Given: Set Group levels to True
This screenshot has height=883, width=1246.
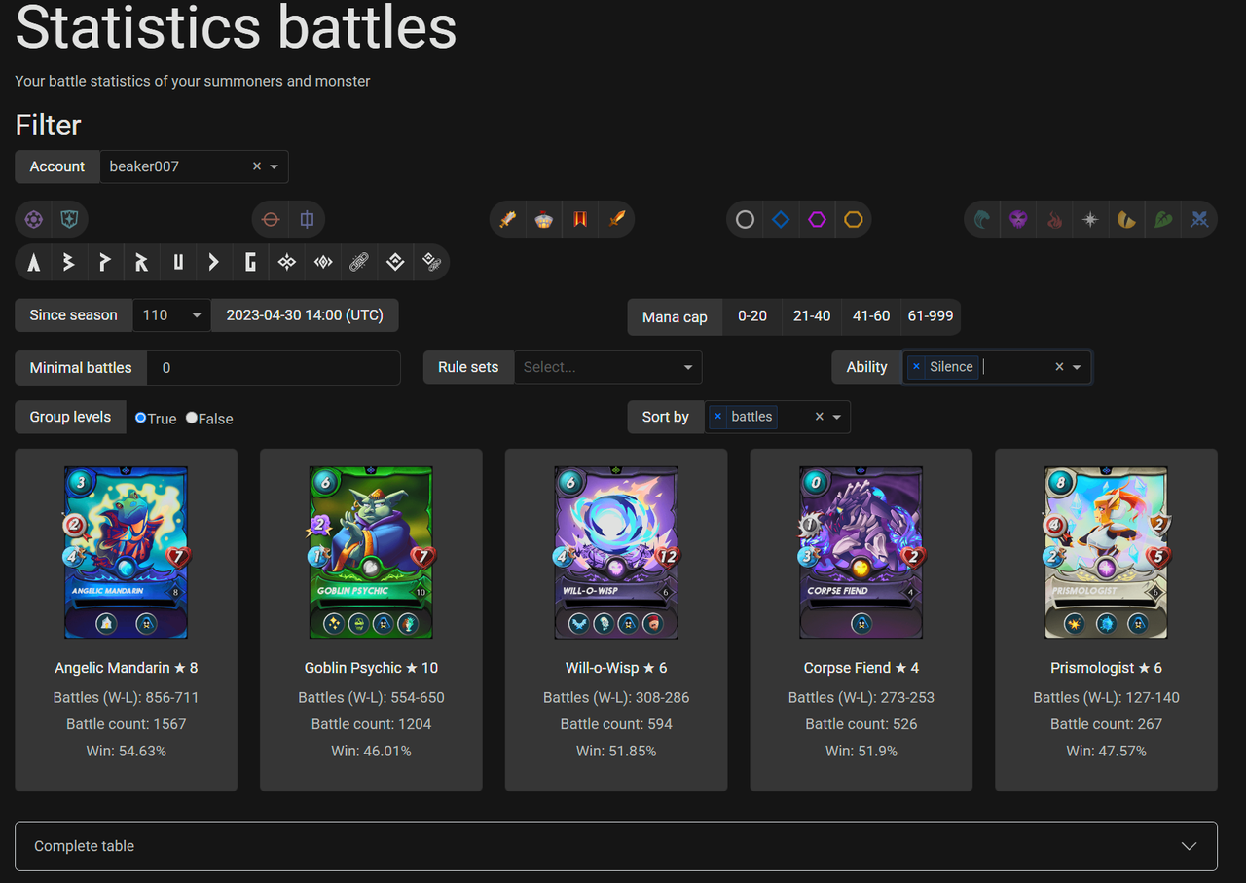Looking at the screenshot, I should point(141,418).
